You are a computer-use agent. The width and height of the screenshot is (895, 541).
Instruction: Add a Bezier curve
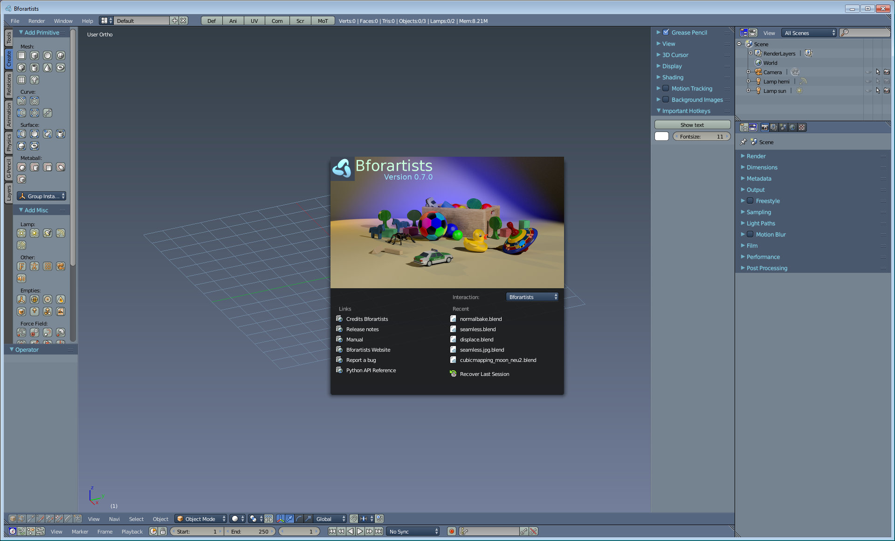pyautogui.click(x=21, y=101)
